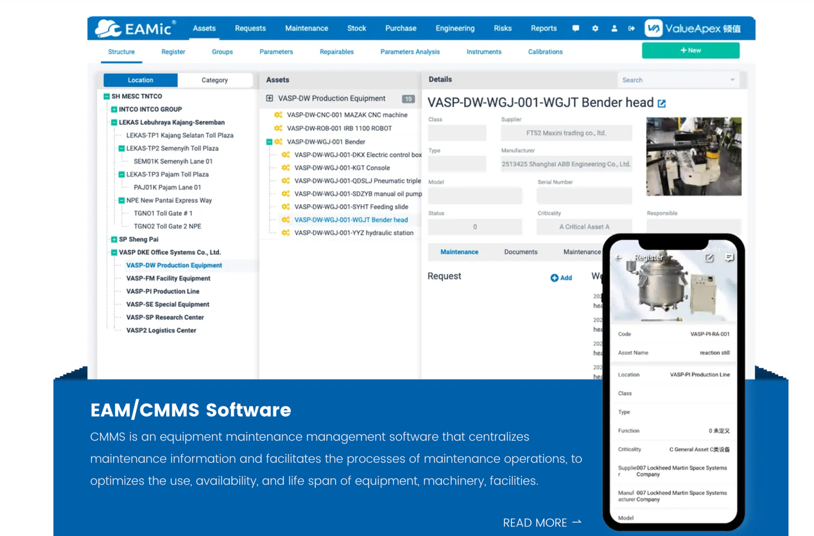Click the READ MORE link
The width and height of the screenshot is (814, 536).
click(542, 523)
